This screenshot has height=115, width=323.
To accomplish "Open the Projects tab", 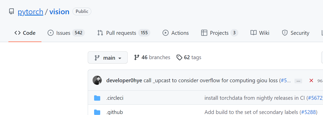I will point(219,33).
